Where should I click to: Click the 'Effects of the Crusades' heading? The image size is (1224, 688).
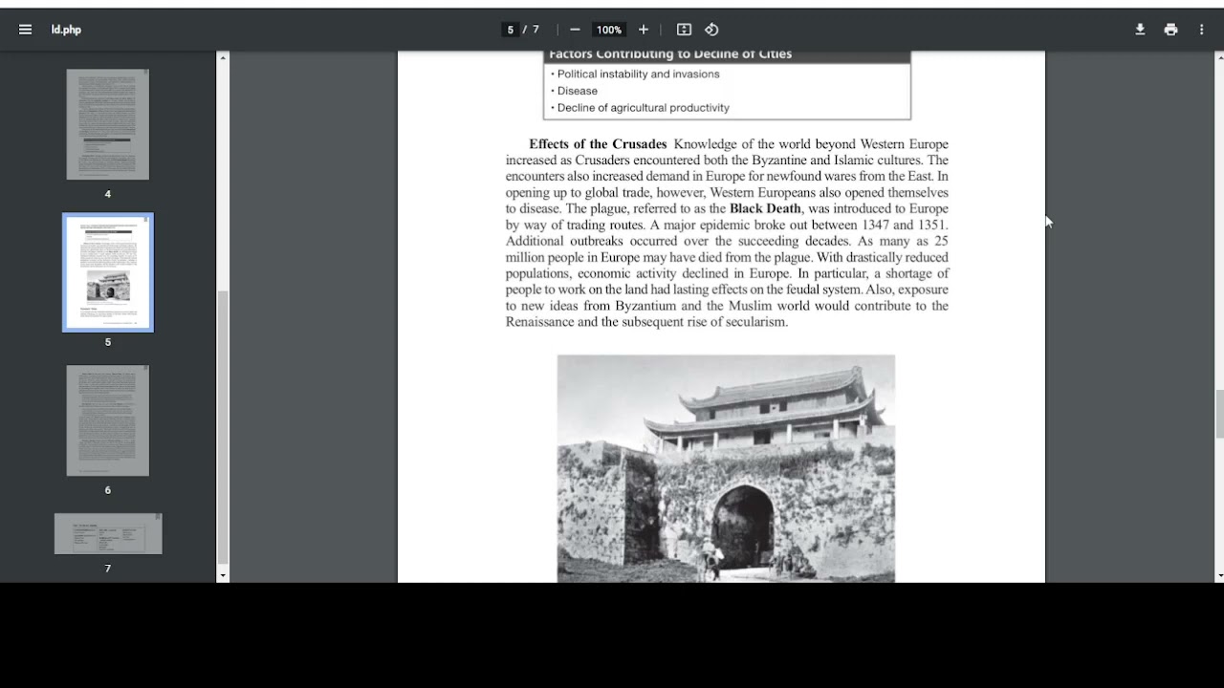pyautogui.click(x=598, y=144)
